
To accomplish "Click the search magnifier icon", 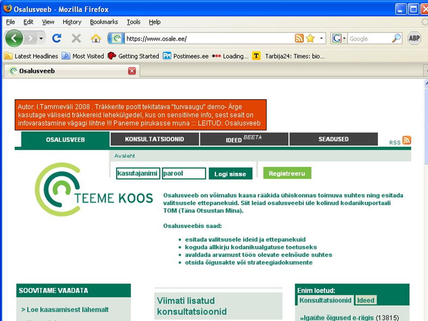I will click(x=396, y=38).
